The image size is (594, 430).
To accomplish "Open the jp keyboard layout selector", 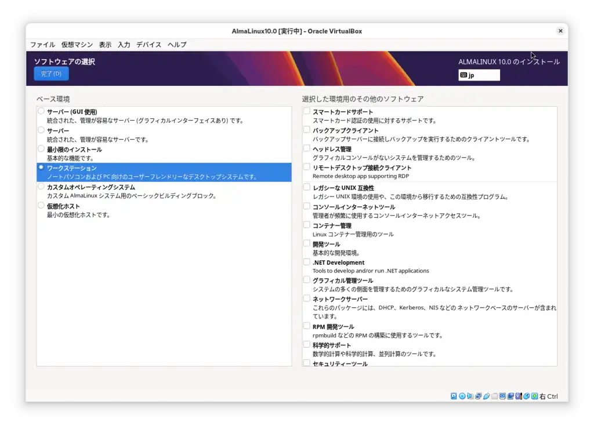I will click(x=479, y=75).
